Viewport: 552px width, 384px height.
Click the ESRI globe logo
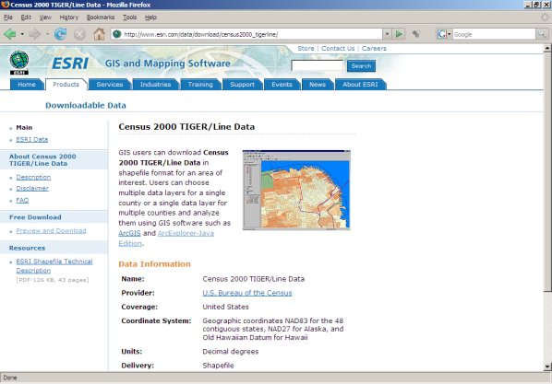[x=19, y=63]
